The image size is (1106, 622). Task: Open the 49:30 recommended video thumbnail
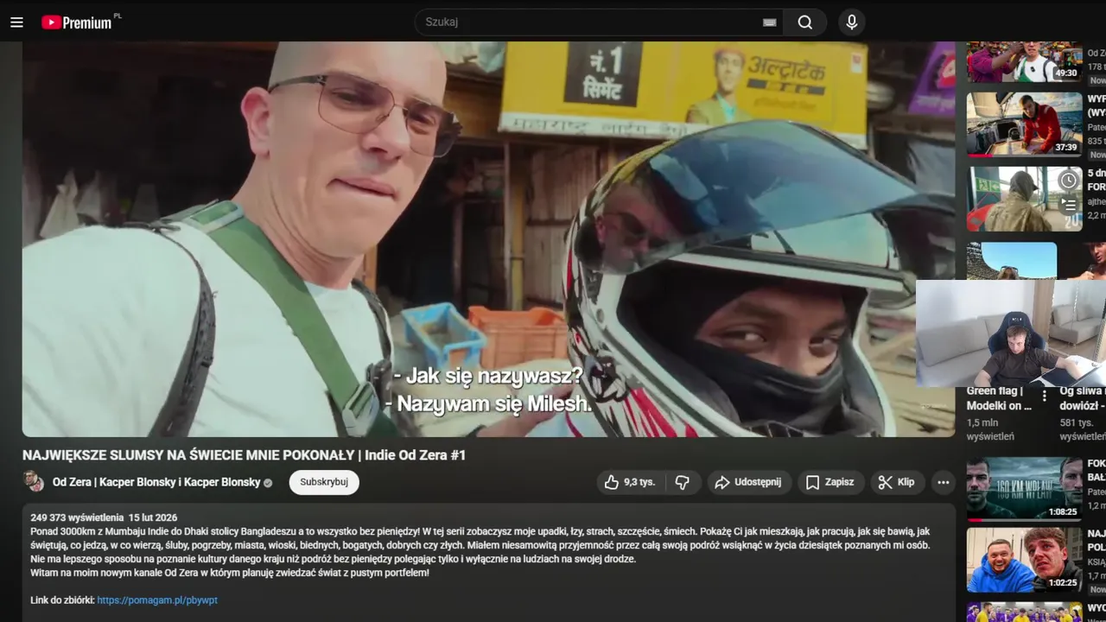[1024, 61]
